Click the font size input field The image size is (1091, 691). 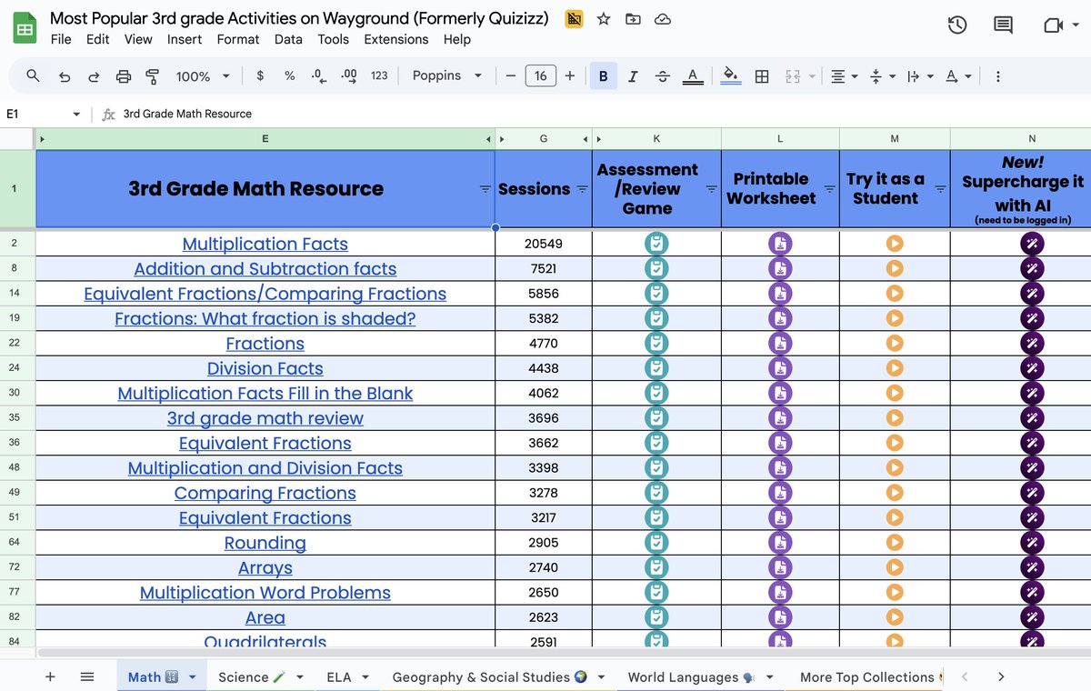pyautogui.click(x=540, y=76)
